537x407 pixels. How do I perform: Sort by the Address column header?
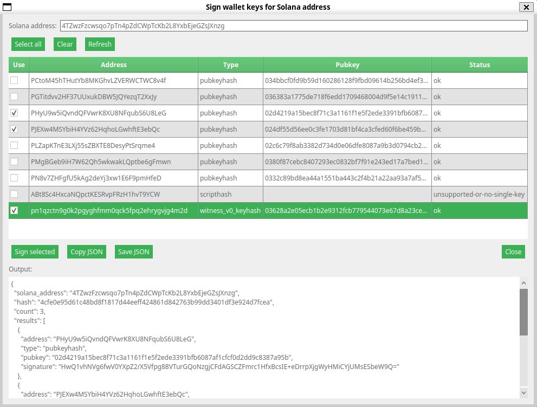pyautogui.click(x=113, y=64)
